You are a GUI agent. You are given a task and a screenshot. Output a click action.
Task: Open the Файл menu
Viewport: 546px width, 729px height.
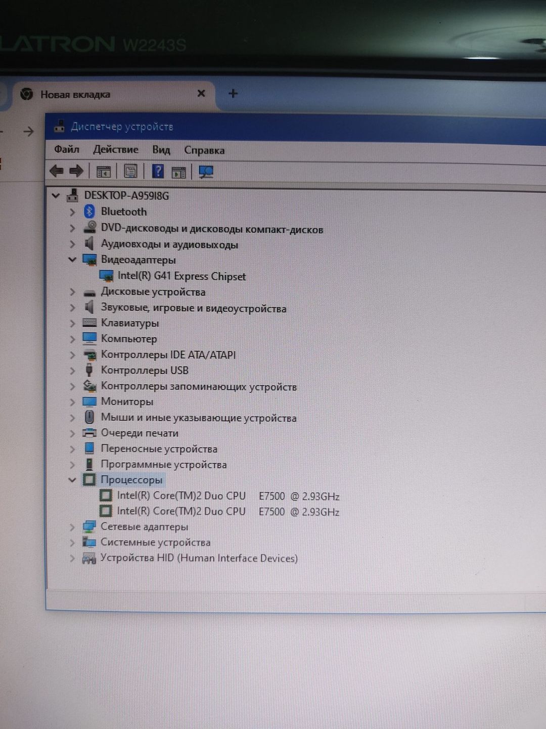click(67, 149)
